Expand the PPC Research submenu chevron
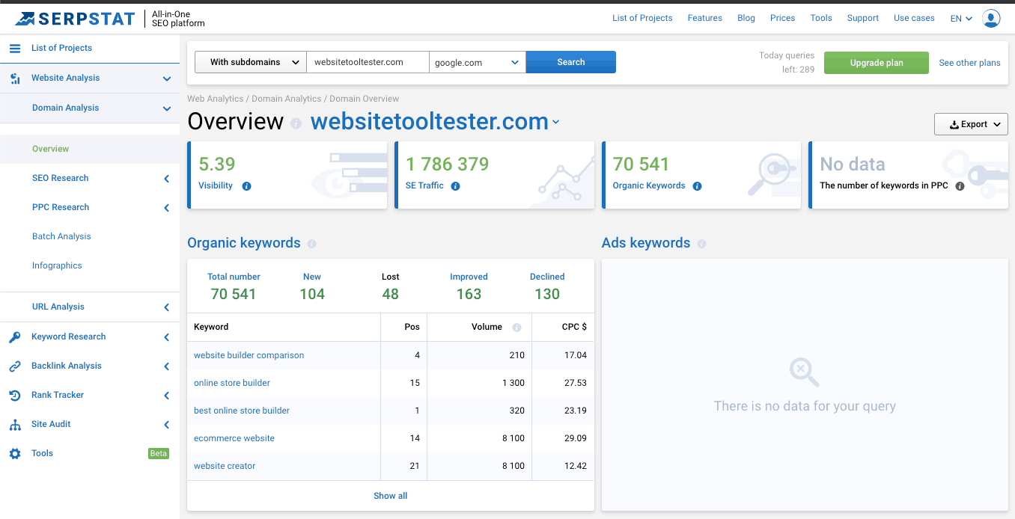This screenshot has width=1015, height=519. pos(166,208)
